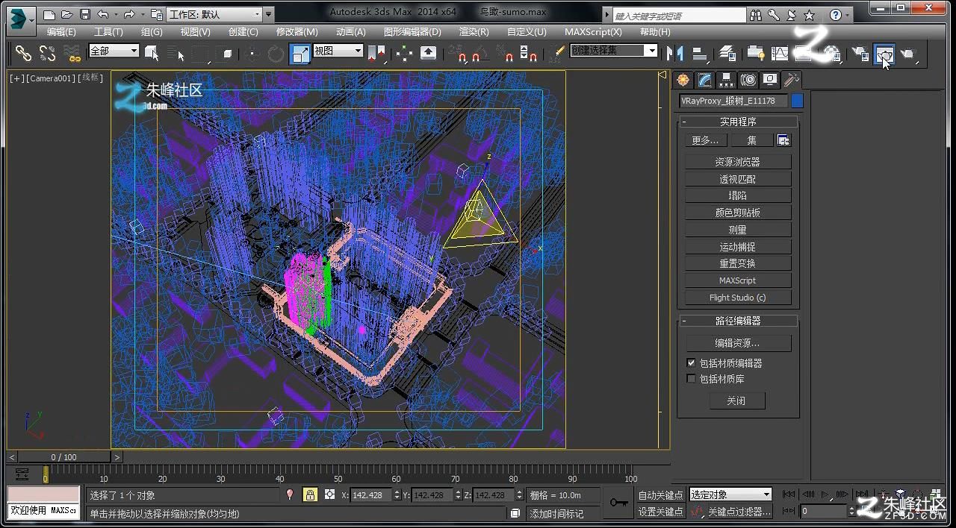956x528 pixels.
Task: Open the 编辑(E) menu
Action: [61, 32]
